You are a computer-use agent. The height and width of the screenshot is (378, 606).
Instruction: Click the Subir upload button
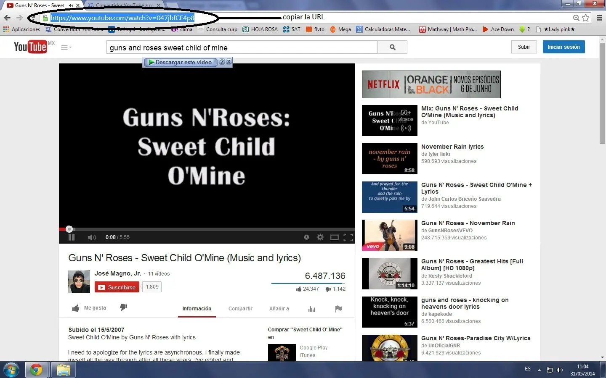(x=524, y=47)
